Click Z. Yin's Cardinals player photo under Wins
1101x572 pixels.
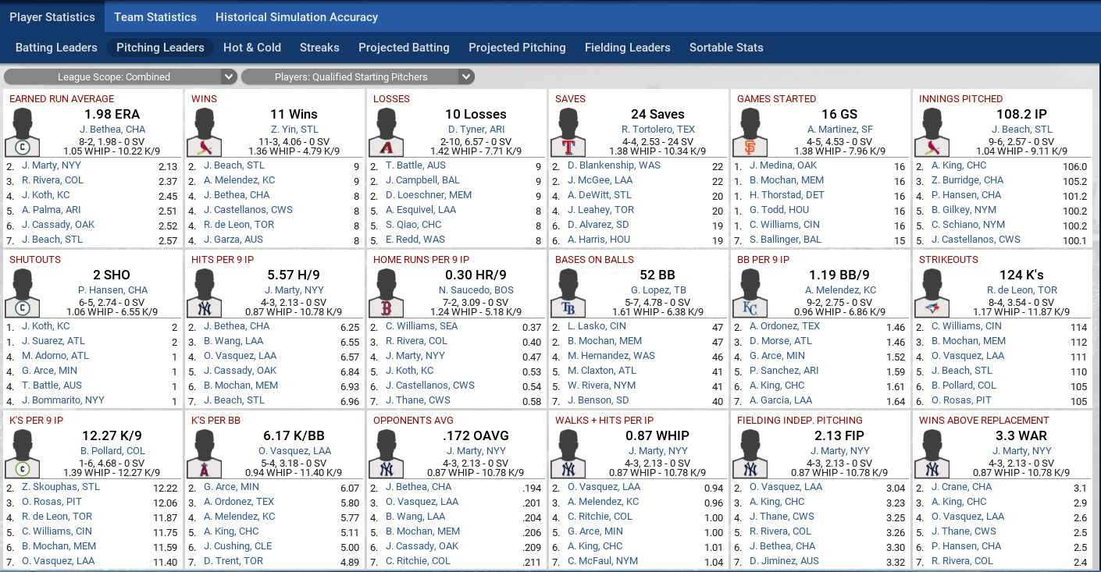[x=205, y=132]
